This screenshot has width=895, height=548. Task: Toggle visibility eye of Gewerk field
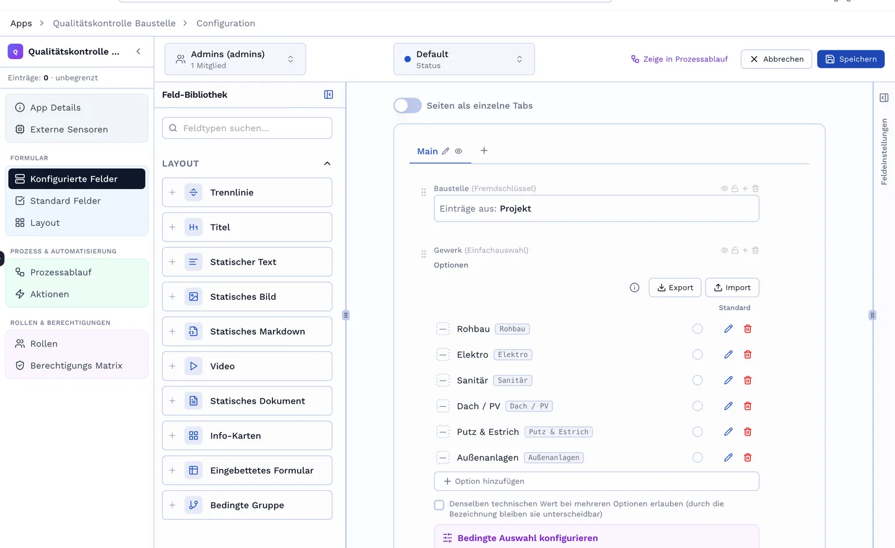pyautogui.click(x=724, y=250)
